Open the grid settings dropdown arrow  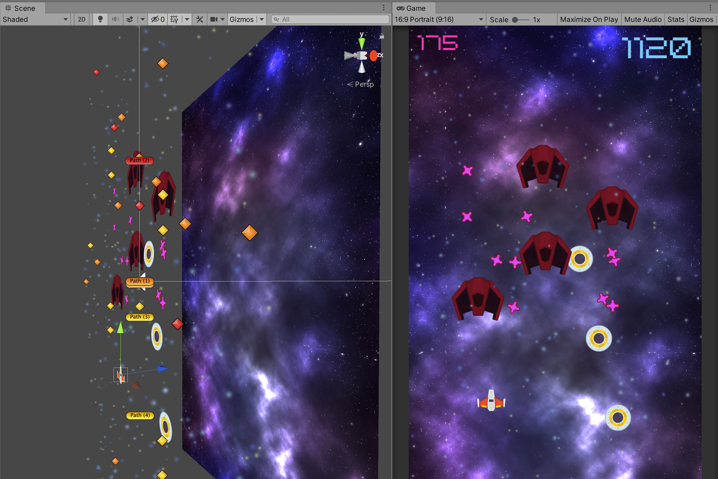point(187,19)
